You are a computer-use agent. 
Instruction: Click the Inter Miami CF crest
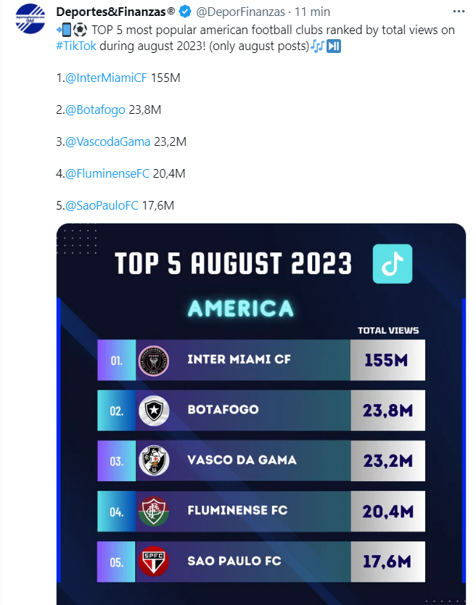tap(154, 361)
